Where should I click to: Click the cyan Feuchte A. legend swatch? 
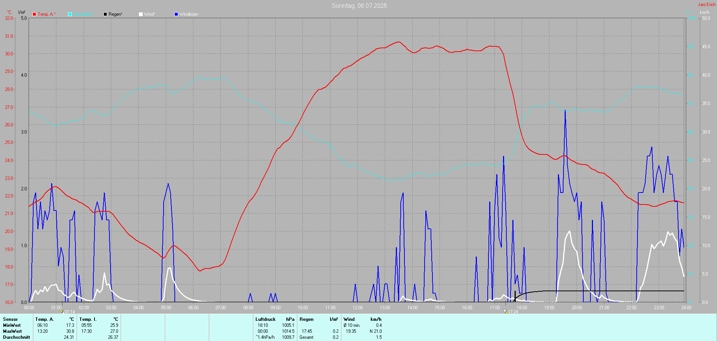pyautogui.click(x=70, y=14)
